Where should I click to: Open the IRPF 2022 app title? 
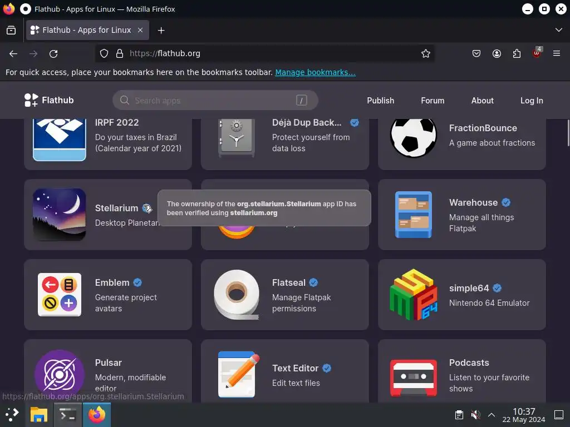point(117,123)
